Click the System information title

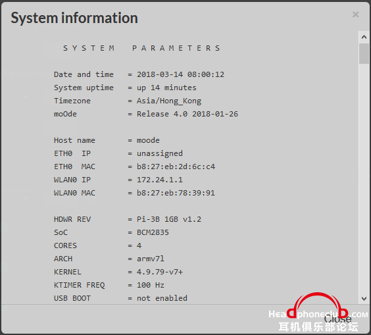click(x=74, y=18)
